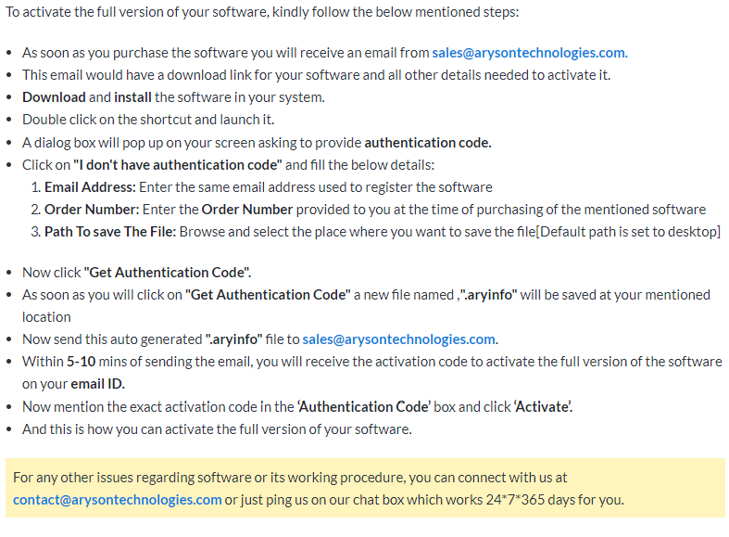This screenshot has width=729, height=537.
Task: Click the "Order Number:" label at the start of item 2
Action: point(92,210)
